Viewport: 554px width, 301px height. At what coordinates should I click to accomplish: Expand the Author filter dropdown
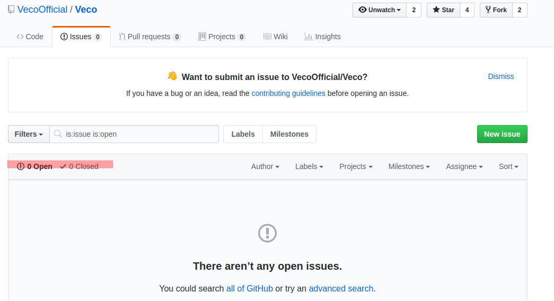point(265,166)
